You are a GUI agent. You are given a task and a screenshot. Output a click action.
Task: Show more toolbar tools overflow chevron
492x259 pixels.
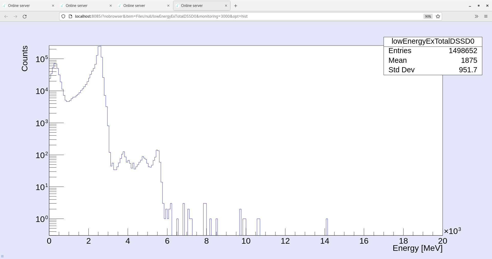click(x=476, y=16)
